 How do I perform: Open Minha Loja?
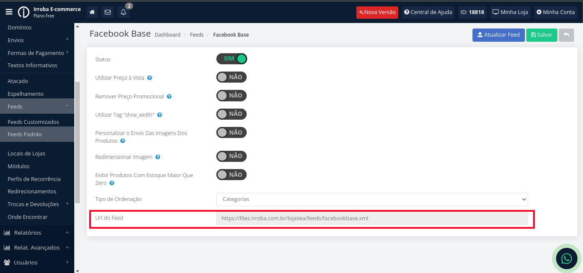click(x=510, y=12)
